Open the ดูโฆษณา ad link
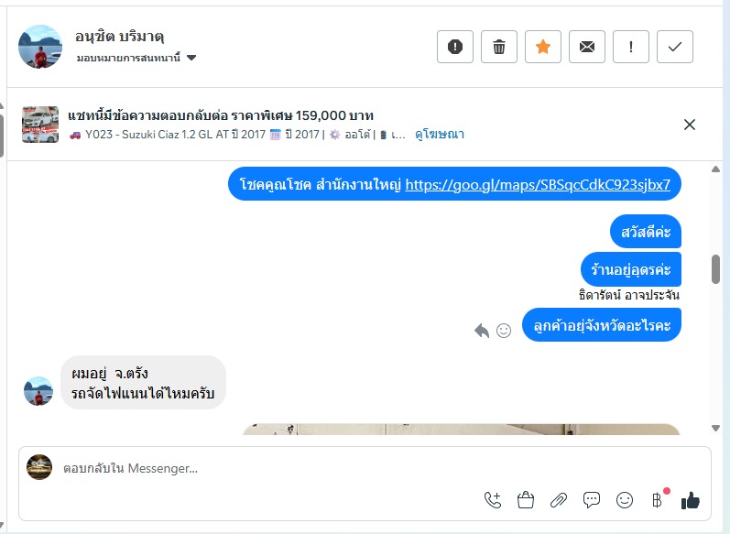Screen dimensions: 730x534 tap(439, 135)
